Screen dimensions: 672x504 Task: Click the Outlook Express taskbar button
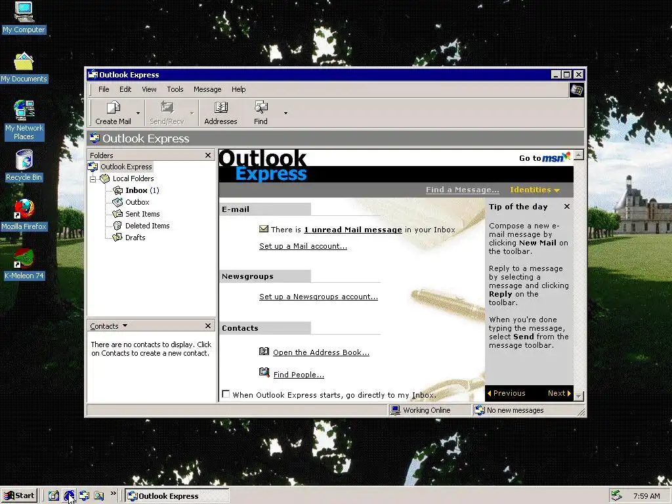coord(177,496)
